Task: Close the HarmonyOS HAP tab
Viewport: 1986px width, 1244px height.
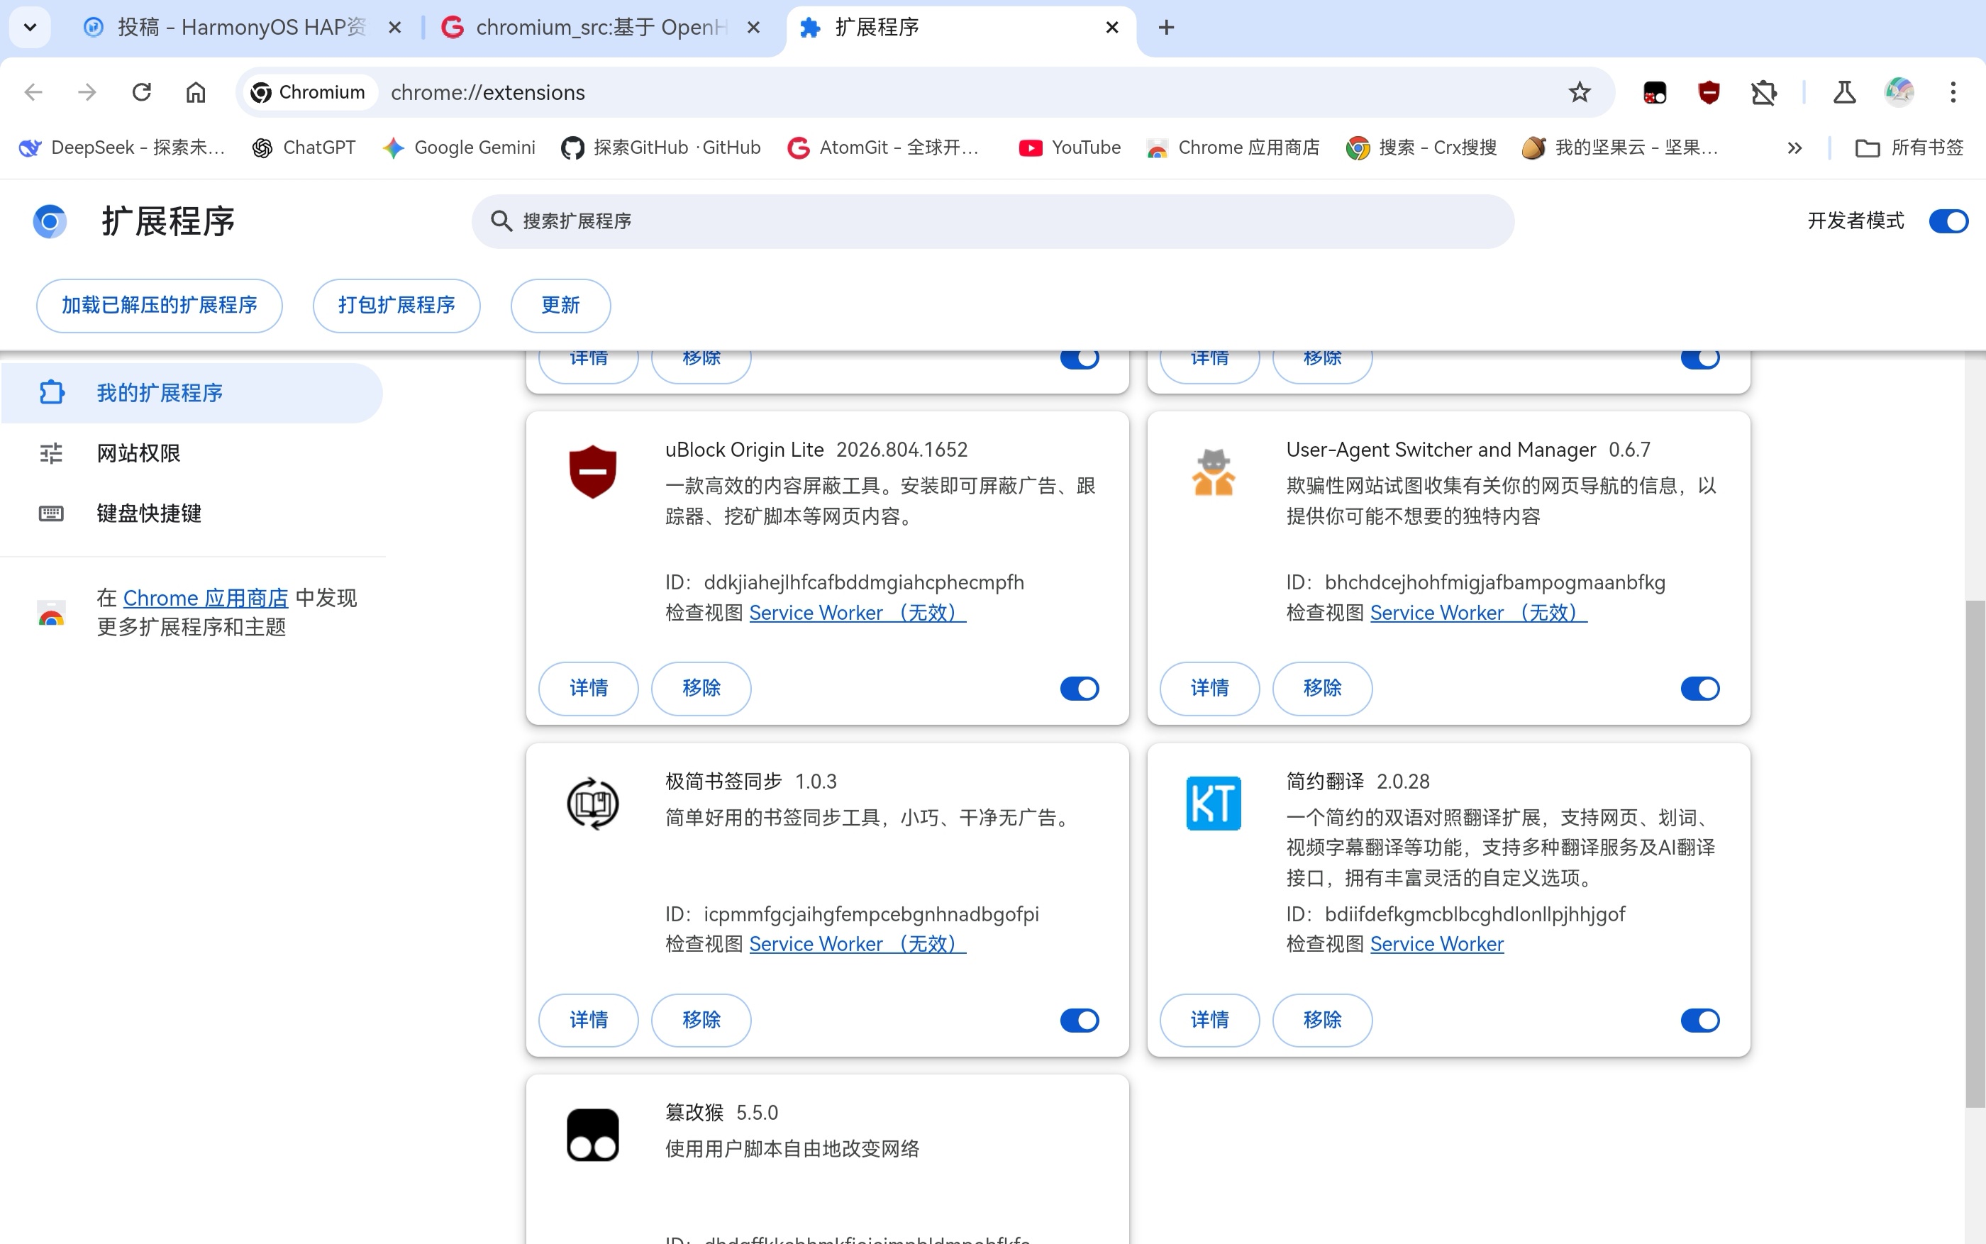Action: click(395, 27)
